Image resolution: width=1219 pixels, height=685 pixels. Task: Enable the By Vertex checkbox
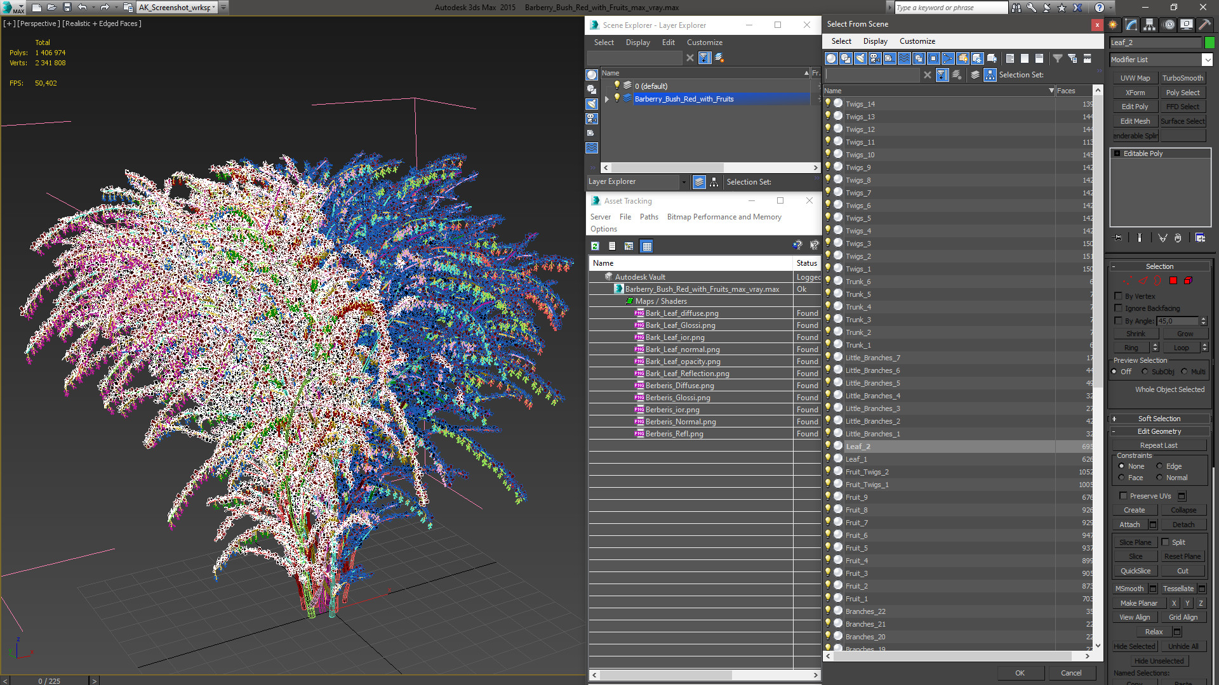pyautogui.click(x=1119, y=296)
